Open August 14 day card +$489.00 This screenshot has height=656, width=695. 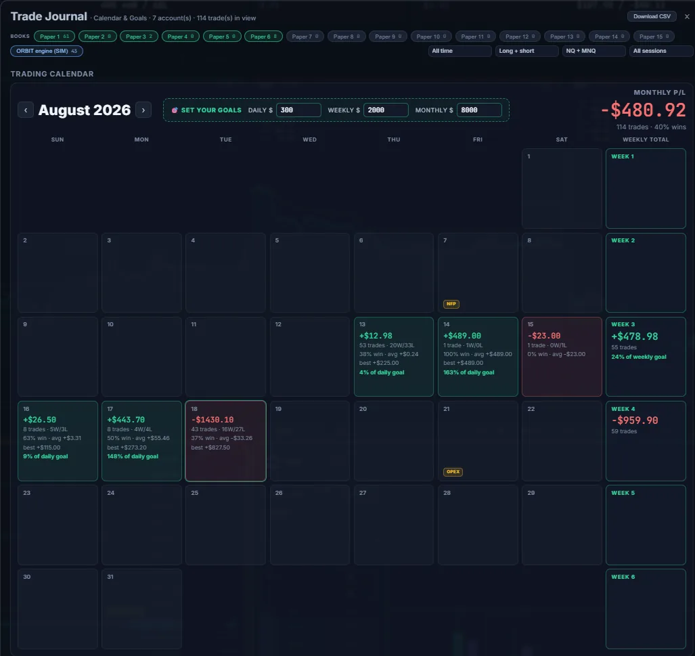478,357
